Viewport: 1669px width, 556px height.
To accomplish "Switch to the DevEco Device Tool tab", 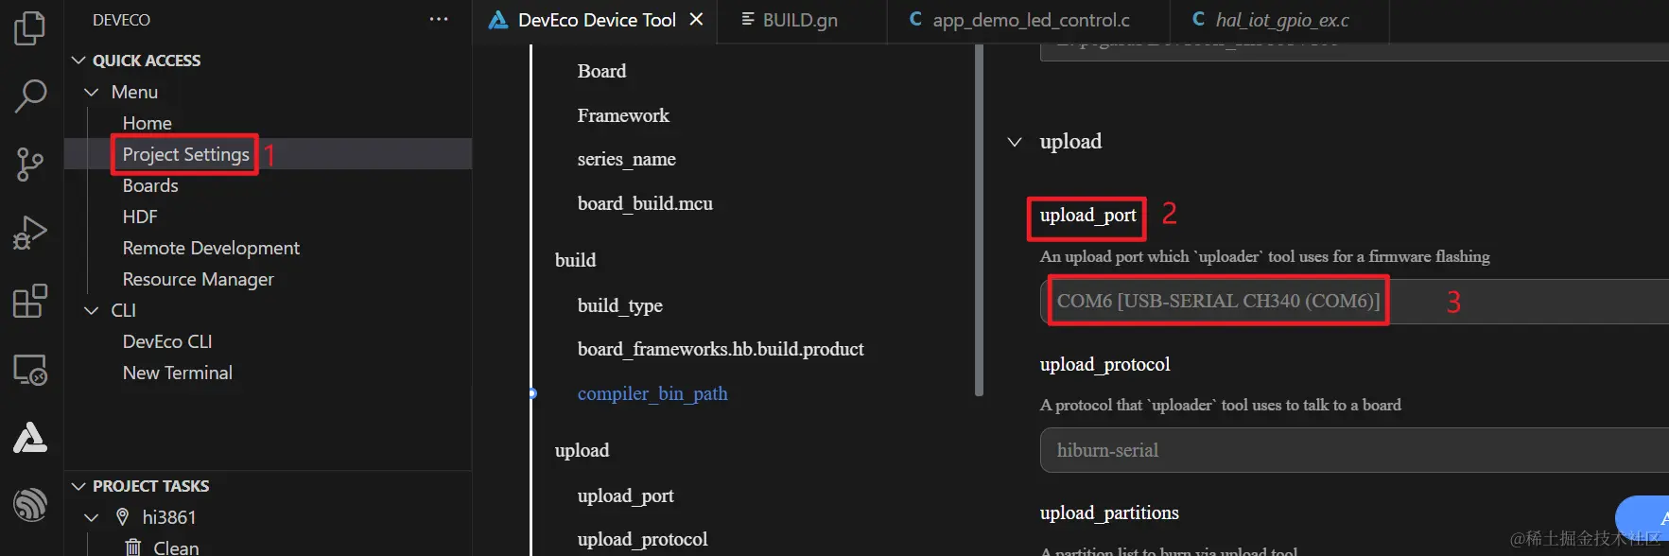I will (596, 20).
